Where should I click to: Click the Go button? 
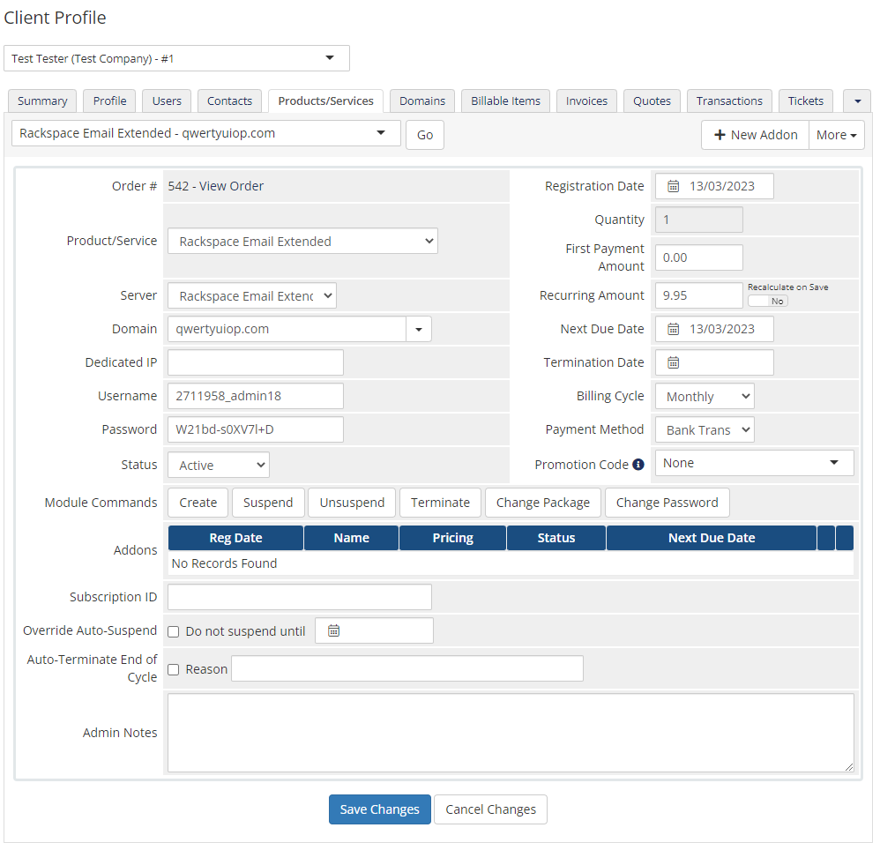click(425, 135)
